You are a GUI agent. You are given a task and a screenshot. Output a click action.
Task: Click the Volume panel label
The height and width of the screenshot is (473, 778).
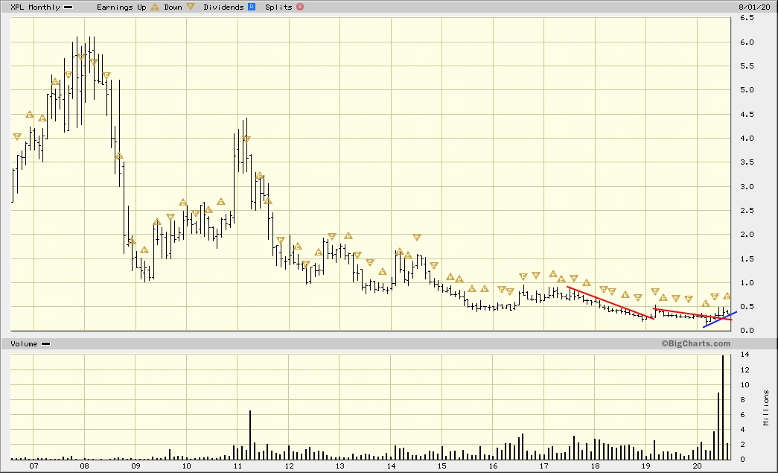(23, 344)
